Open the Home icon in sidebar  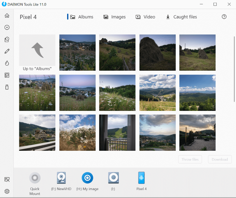pos(7,16)
